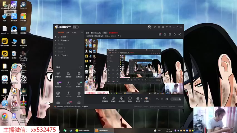
Task: Select the 全屏 1 source row
Action: [69, 55]
